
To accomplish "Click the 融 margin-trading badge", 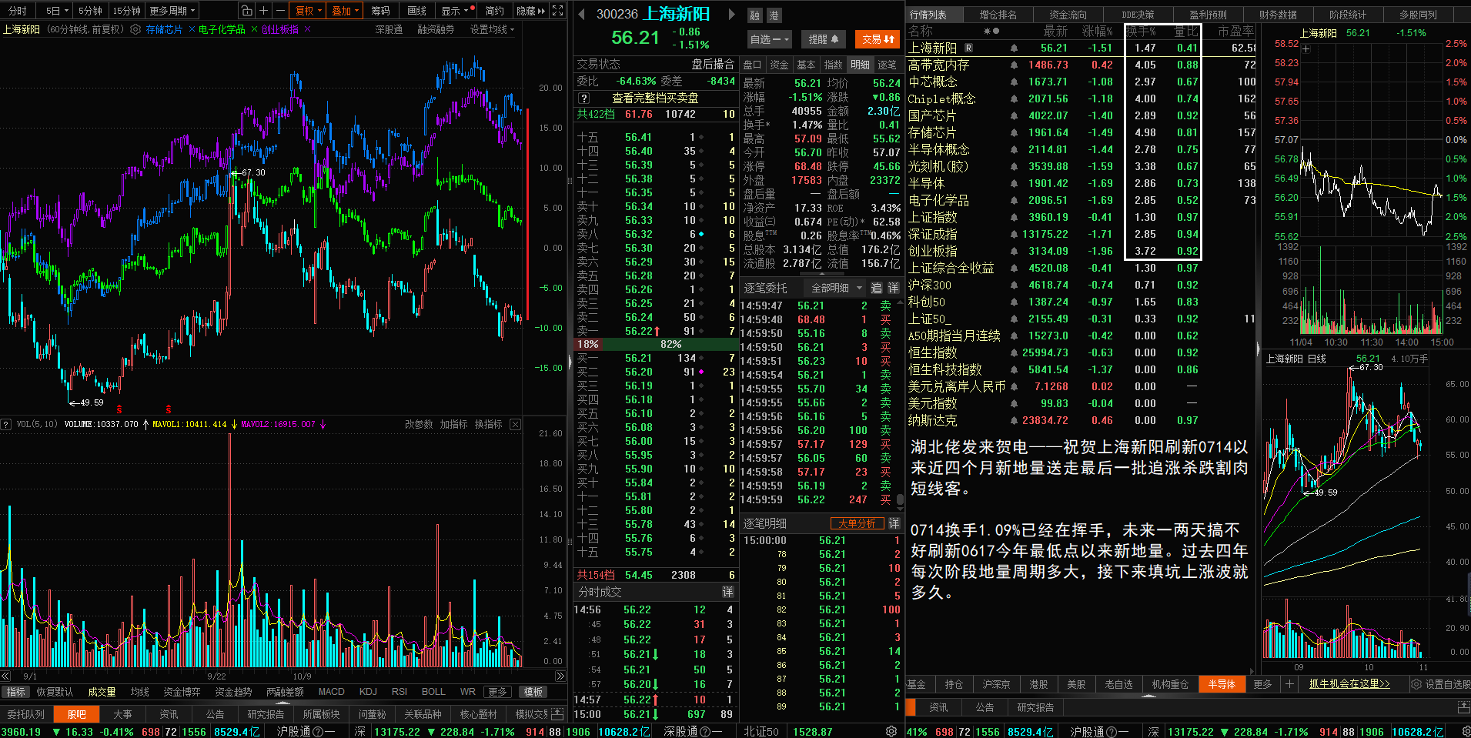I will pos(754,15).
